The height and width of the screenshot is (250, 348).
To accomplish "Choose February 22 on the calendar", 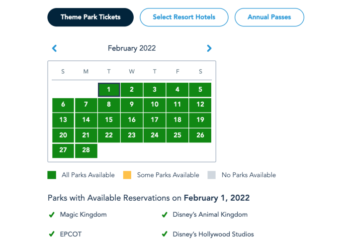I will click(109, 135).
